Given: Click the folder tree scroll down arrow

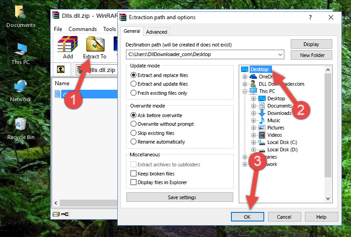Looking at the screenshot, I should (x=328, y=199).
